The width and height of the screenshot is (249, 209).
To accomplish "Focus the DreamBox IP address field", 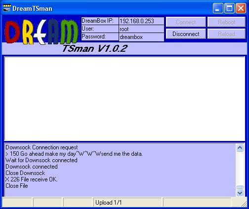I will (x=141, y=21).
